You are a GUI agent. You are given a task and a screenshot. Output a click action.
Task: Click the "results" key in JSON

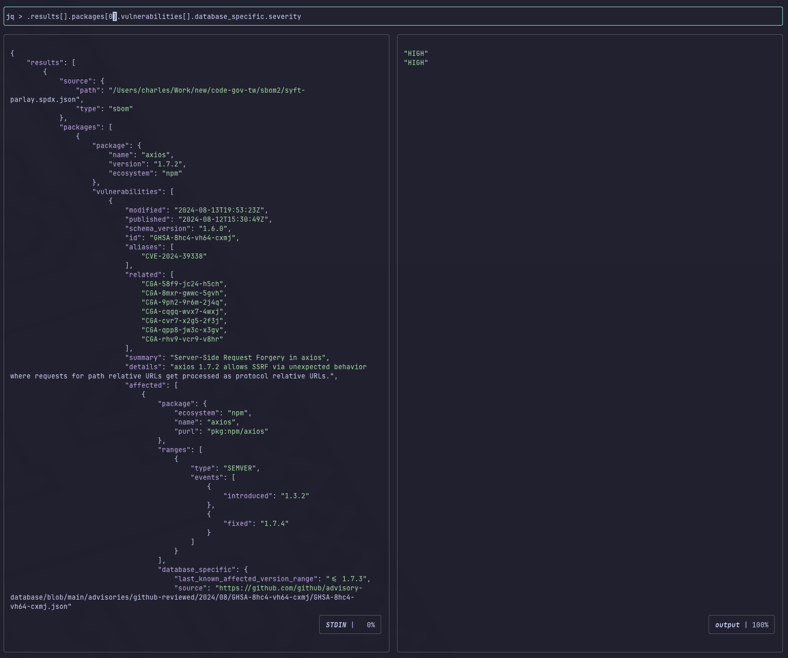[45, 62]
